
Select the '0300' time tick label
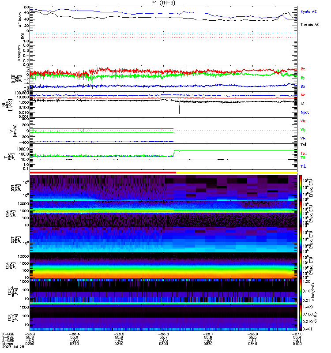tap(163, 344)
